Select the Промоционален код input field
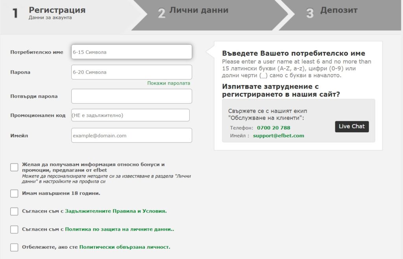Image resolution: width=403 pixels, height=259 pixels. pyautogui.click(x=130, y=115)
